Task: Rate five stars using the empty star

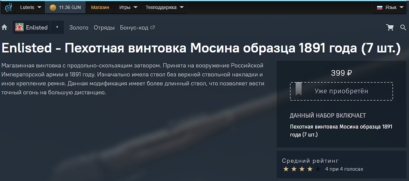Action: point(318,169)
